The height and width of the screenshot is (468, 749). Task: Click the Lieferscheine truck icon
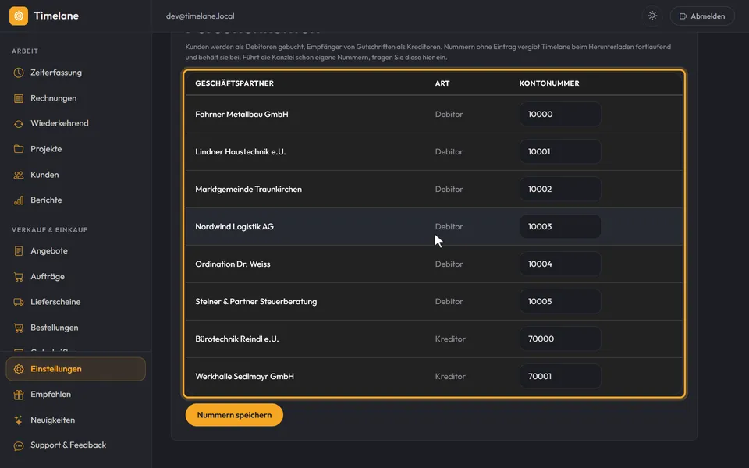pyautogui.click(x=19, y=302)
